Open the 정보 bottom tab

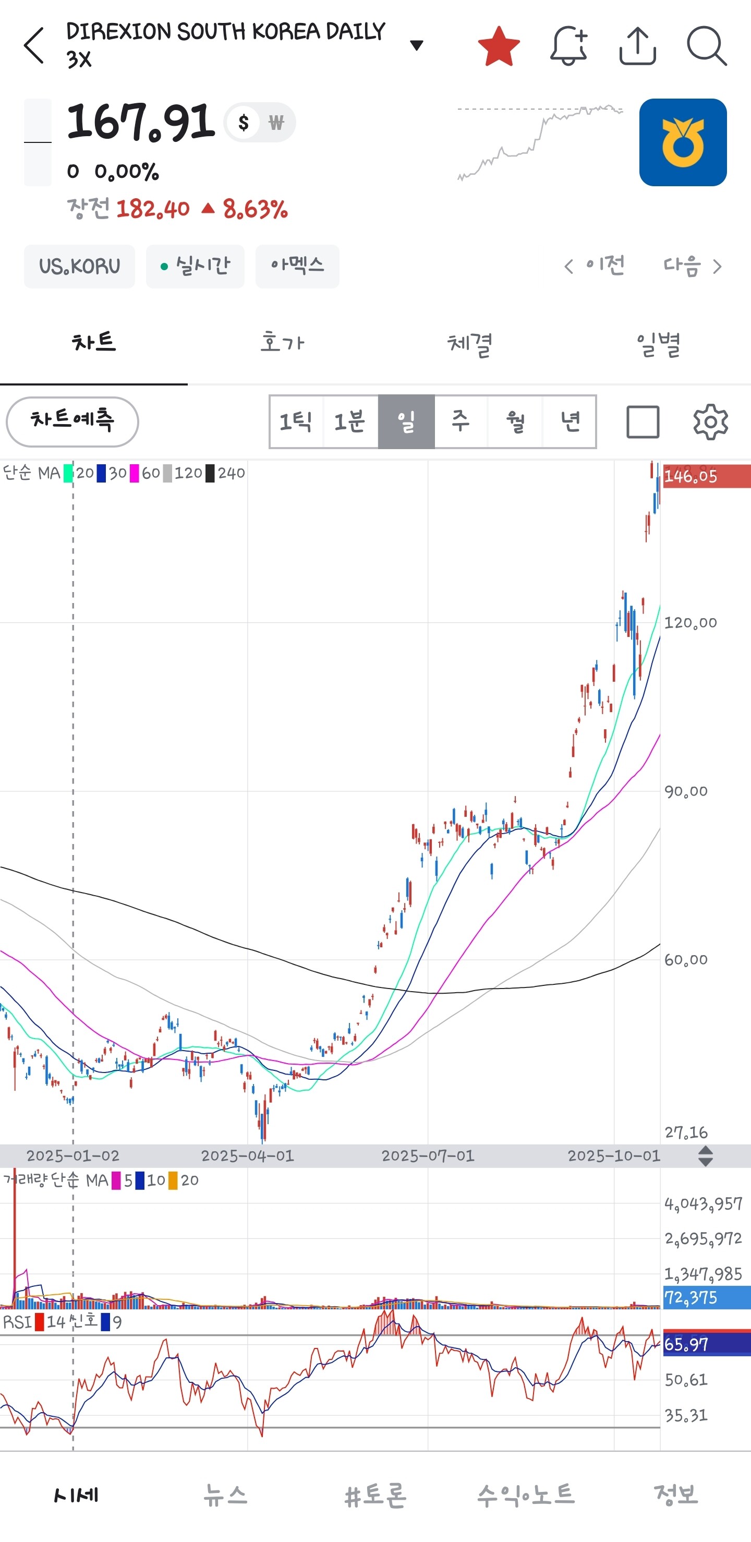(x=675, y=1495)
